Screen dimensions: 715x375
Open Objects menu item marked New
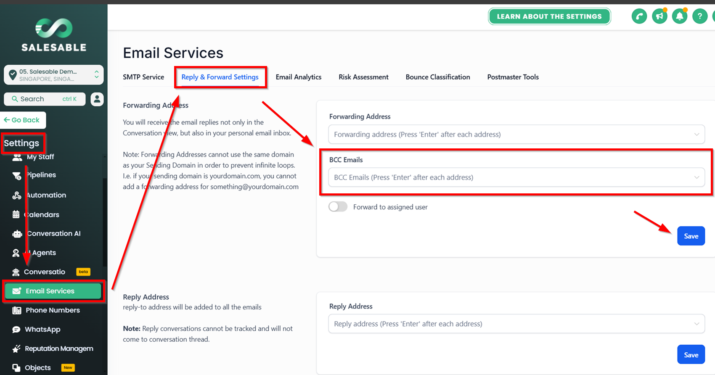(37, 368)
